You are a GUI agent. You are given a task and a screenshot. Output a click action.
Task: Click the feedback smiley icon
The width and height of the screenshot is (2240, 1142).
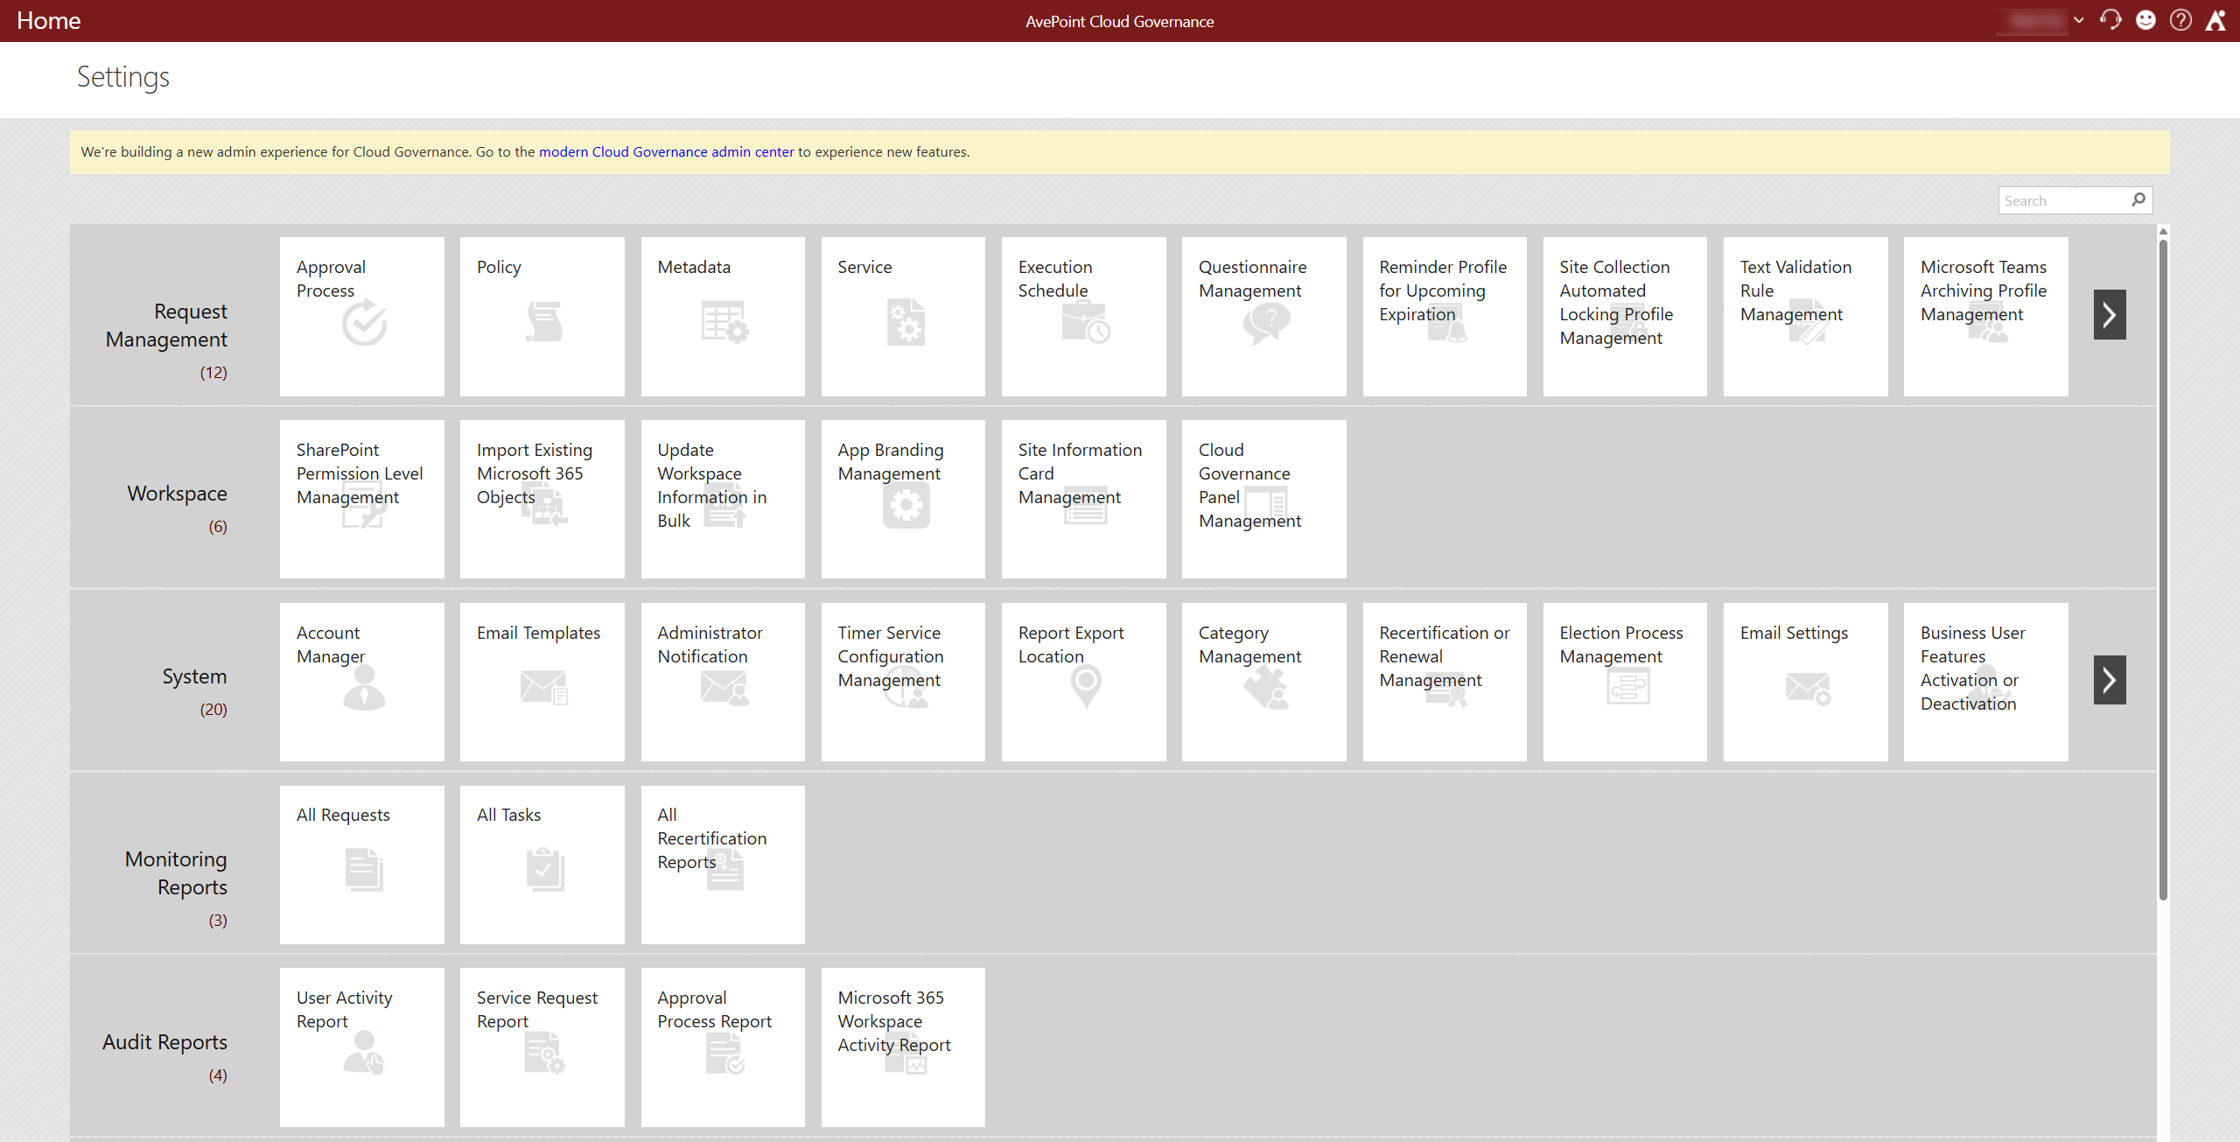(2146, 20)
